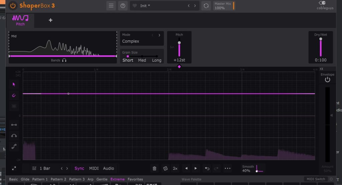Open the hamburger menu in header
Screen dimensions: 342x185
(x=111, y=6)
